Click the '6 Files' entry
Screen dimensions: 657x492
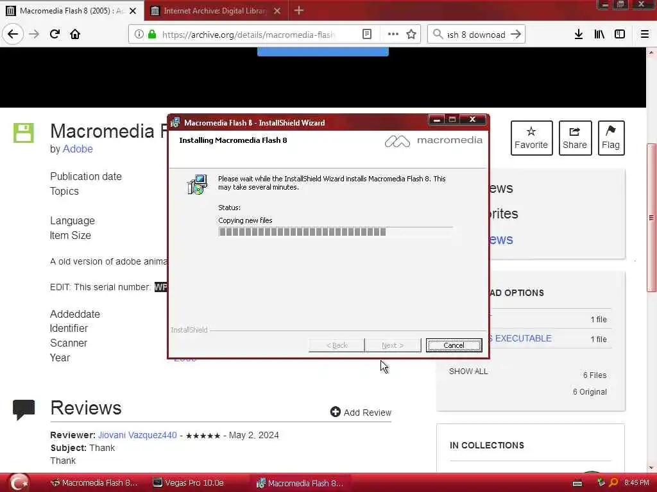coord(595,375)
